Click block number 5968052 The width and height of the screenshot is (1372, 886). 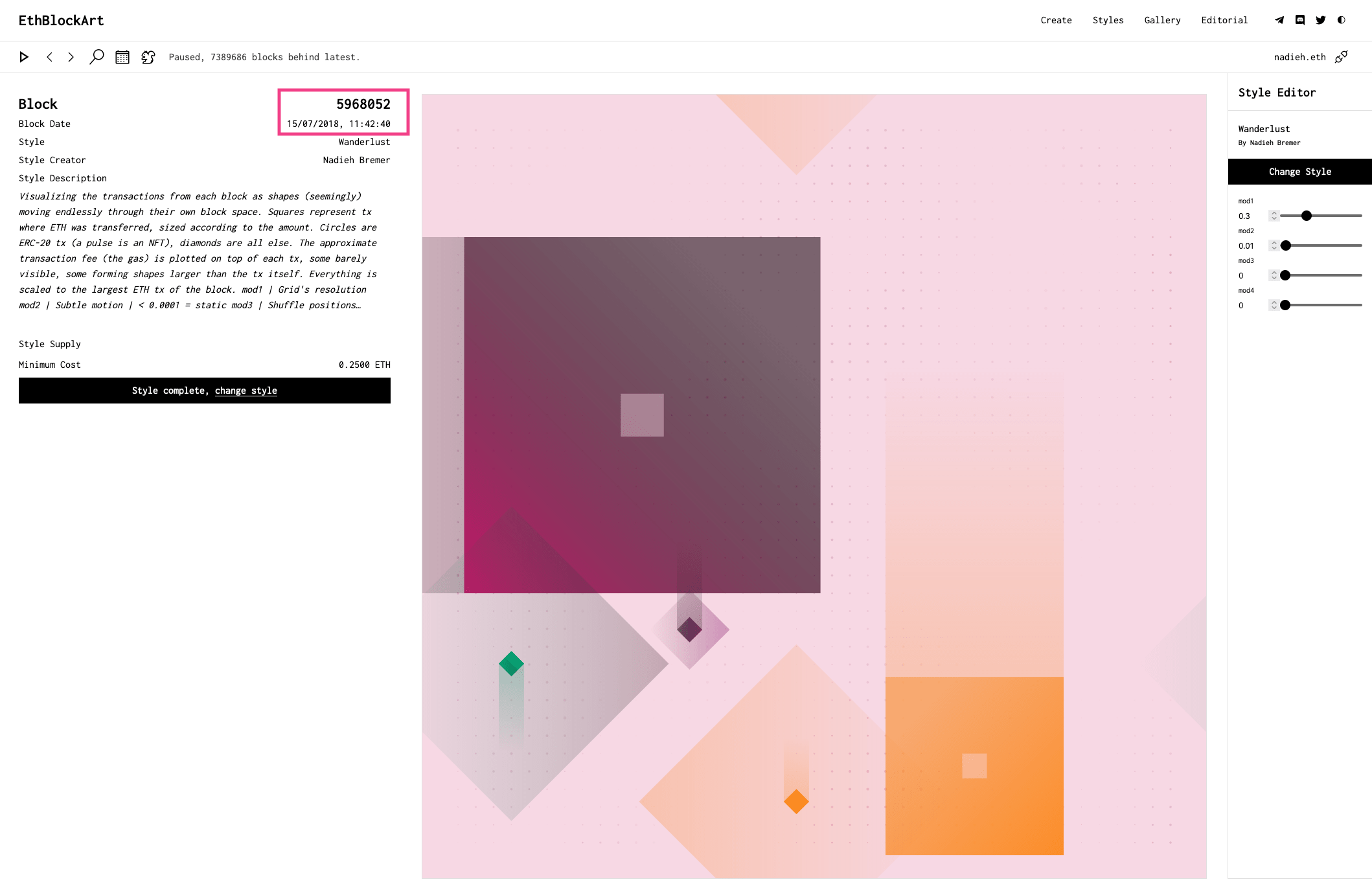(363, 104)
